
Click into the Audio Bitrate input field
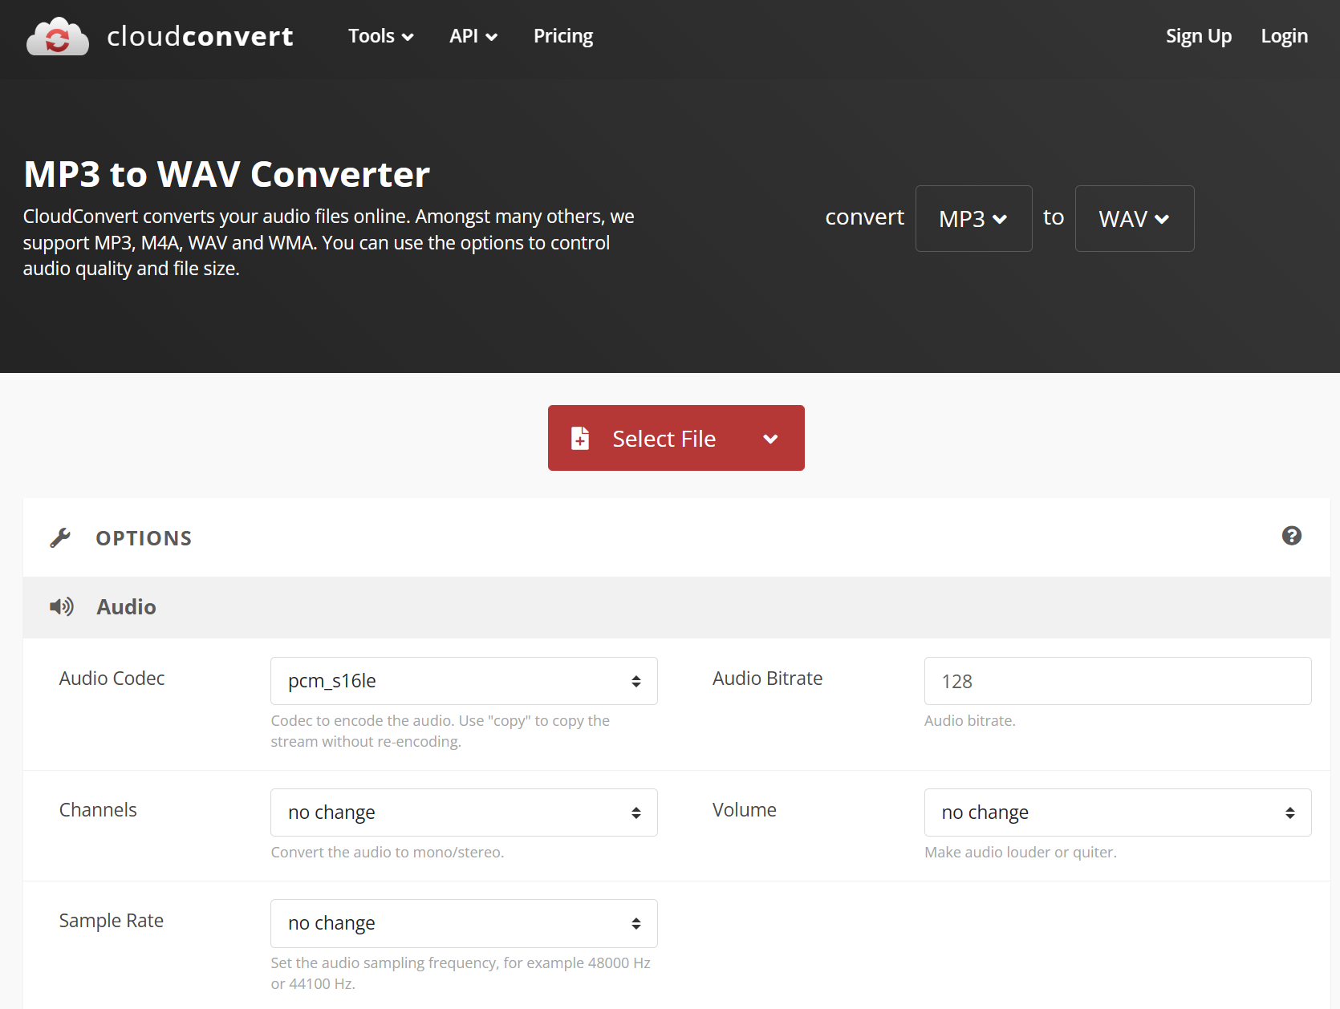1117,681
